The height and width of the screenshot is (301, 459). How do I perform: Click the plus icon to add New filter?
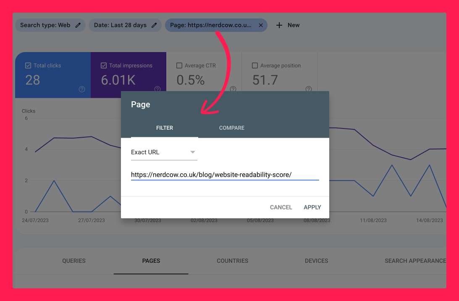279,25
